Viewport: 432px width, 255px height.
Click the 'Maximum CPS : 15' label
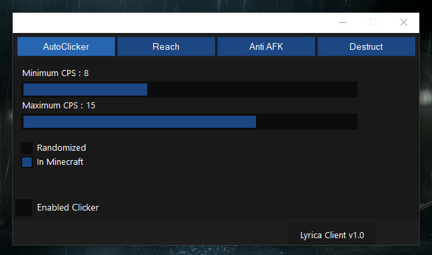click(x=58, y=106)
